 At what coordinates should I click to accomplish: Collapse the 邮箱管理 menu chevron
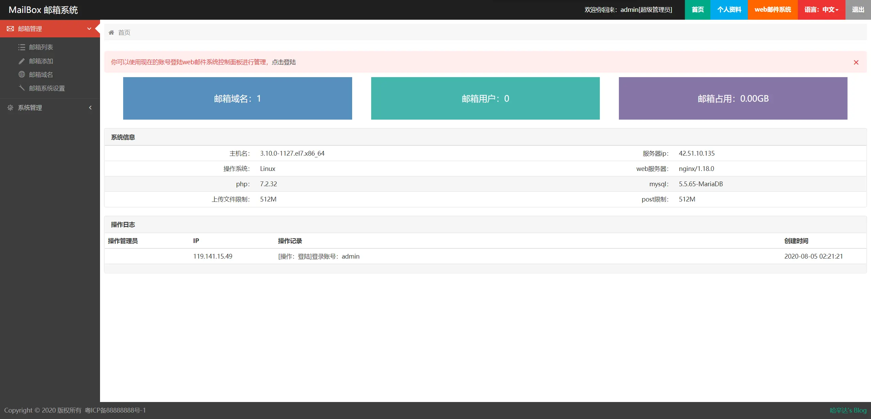tap(89, 29)
